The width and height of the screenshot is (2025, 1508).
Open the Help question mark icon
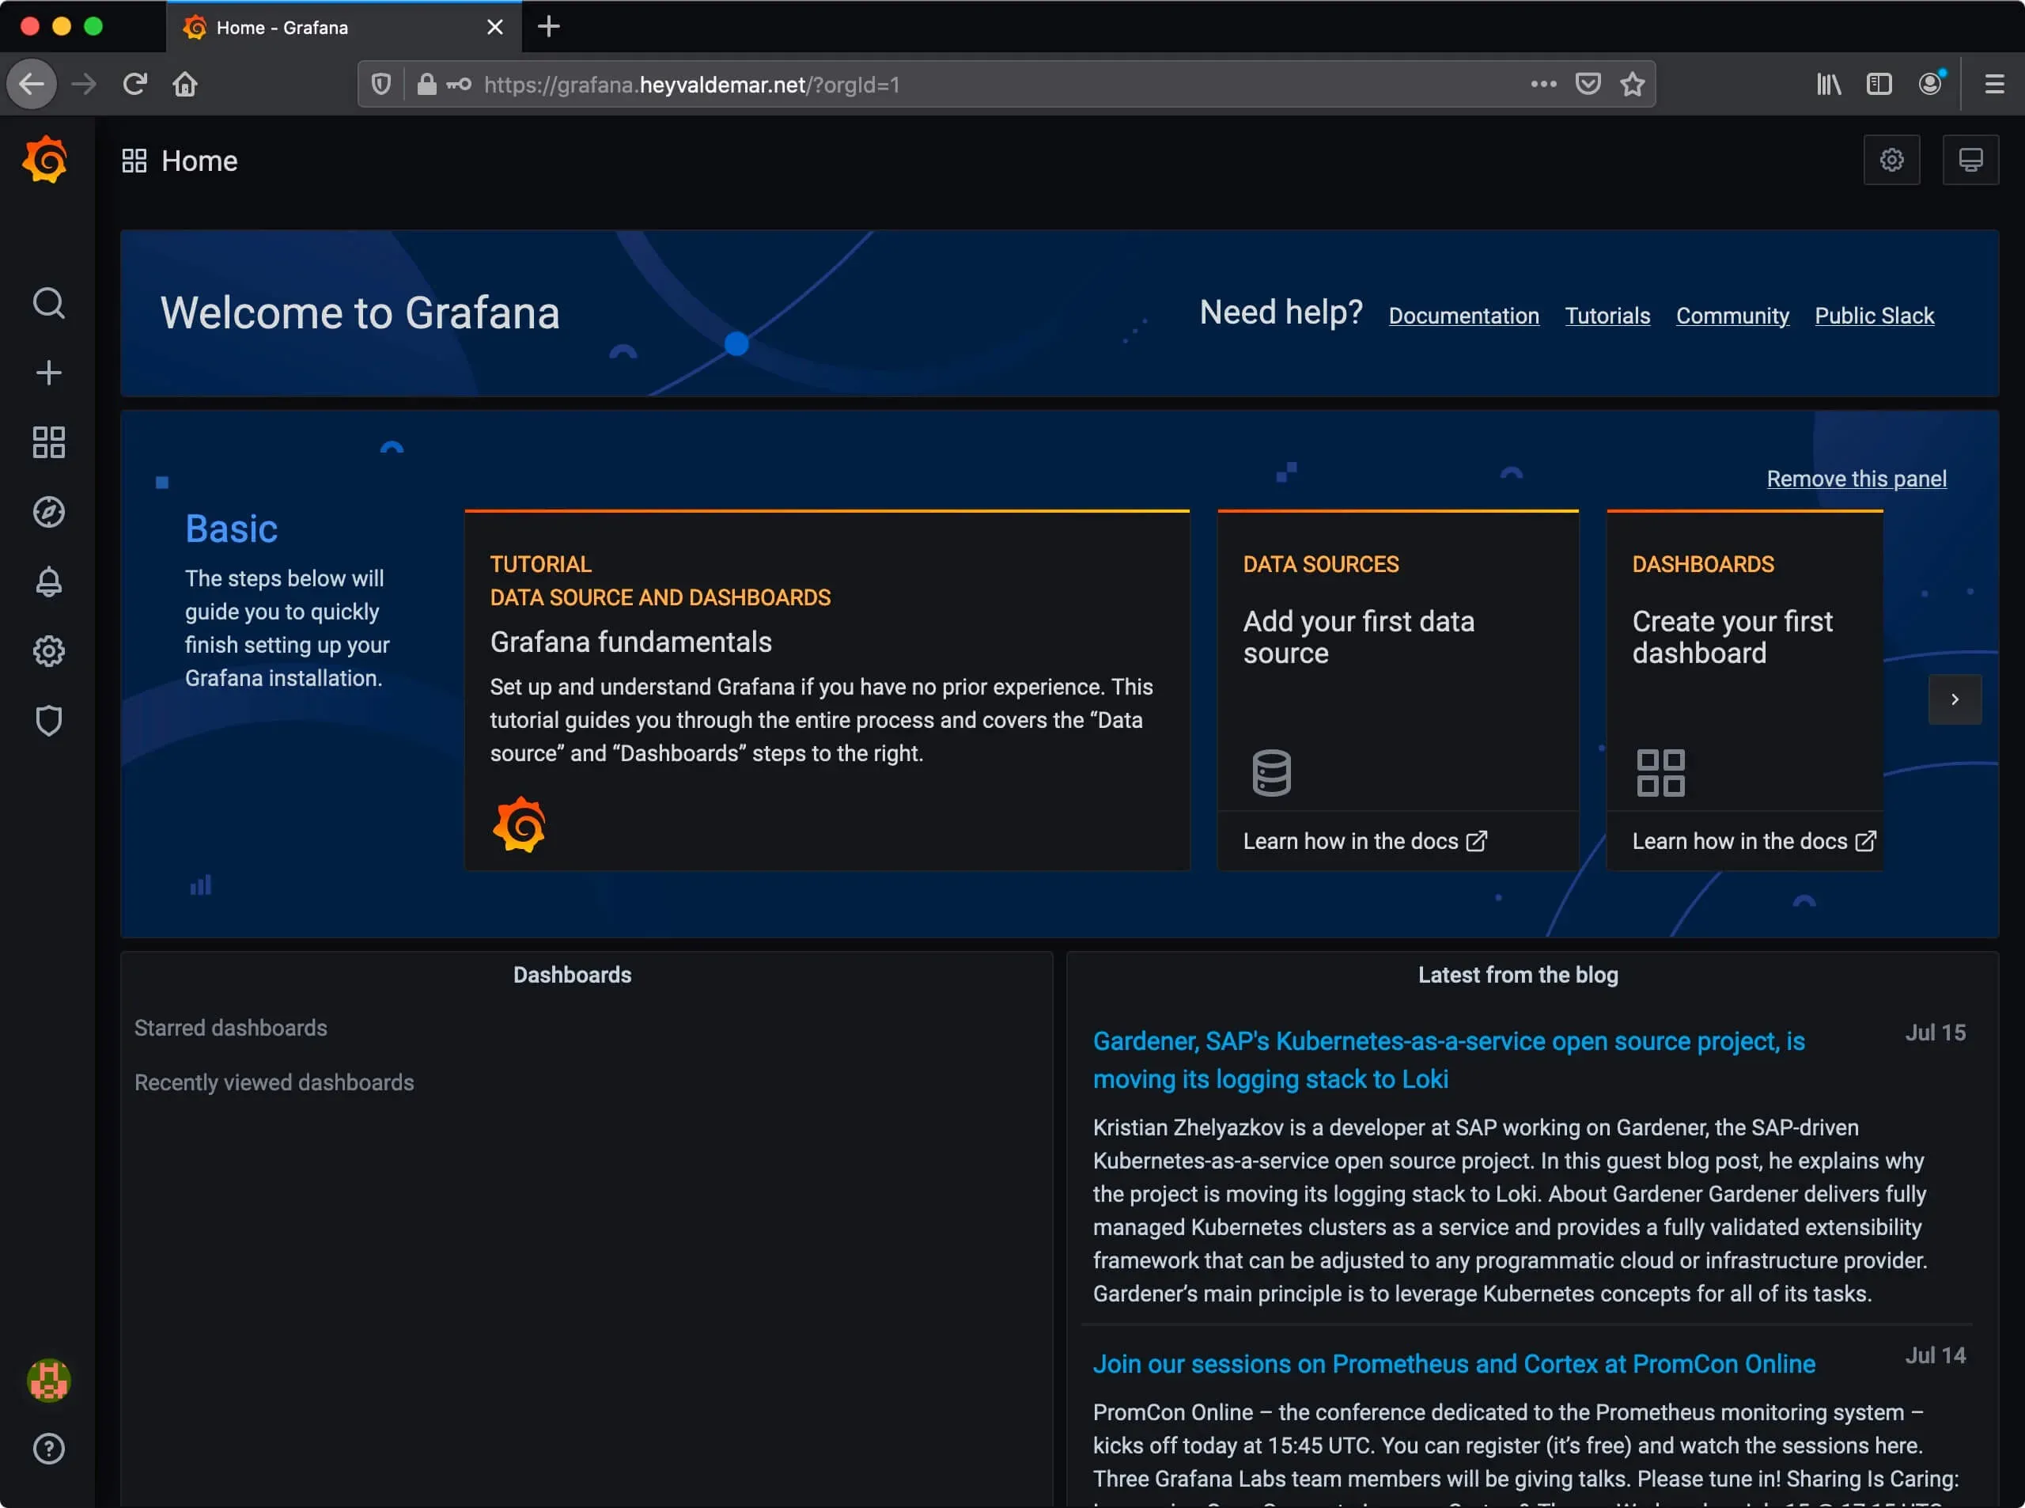click(48, 1449)
